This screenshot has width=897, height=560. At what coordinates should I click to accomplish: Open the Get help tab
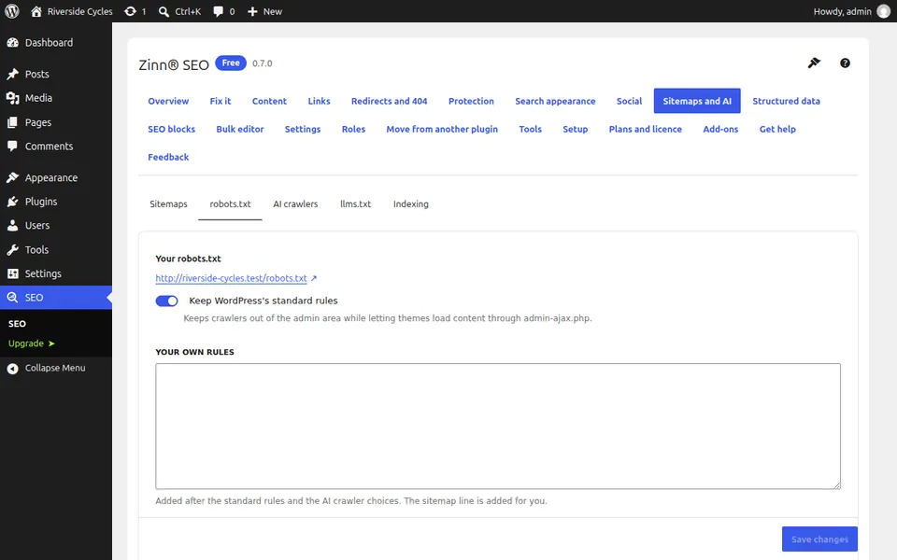[x=777, y=129]
